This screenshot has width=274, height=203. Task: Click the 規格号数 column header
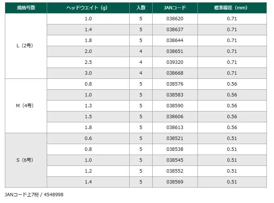(x=26, y=8)
